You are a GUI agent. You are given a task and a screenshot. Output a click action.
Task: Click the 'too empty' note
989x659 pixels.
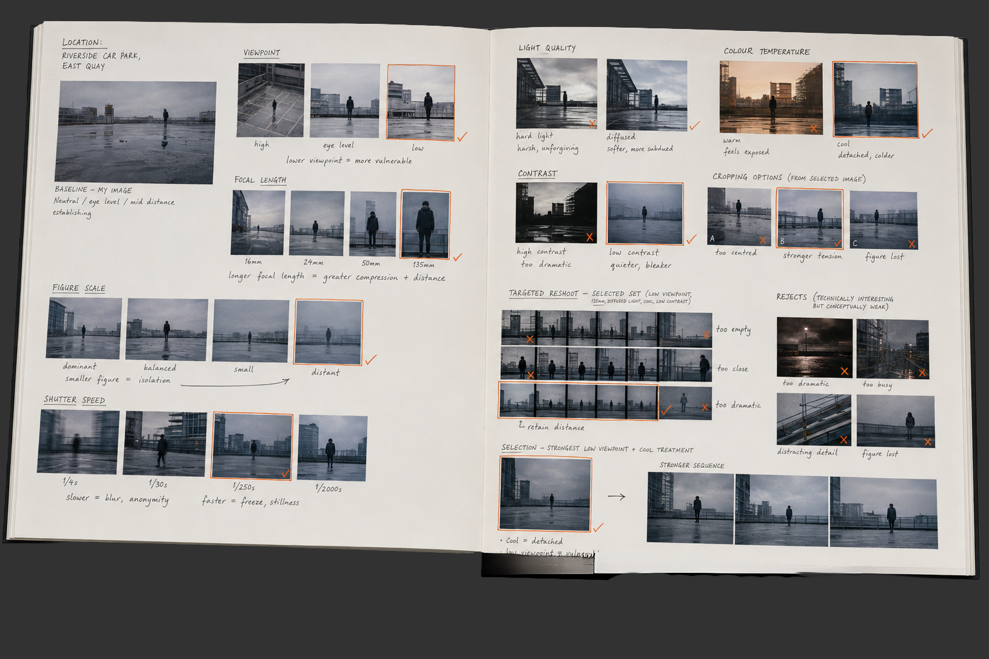pyautogui.click(x=733, y=329)
